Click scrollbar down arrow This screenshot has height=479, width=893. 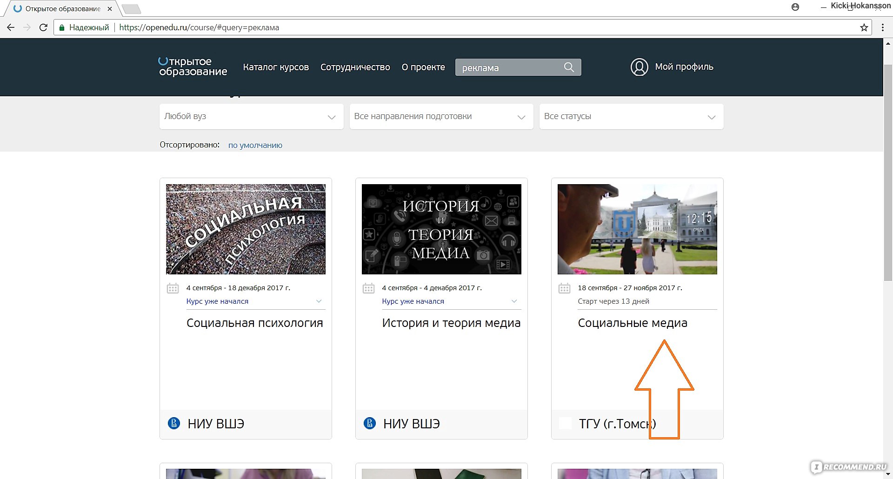888,474
